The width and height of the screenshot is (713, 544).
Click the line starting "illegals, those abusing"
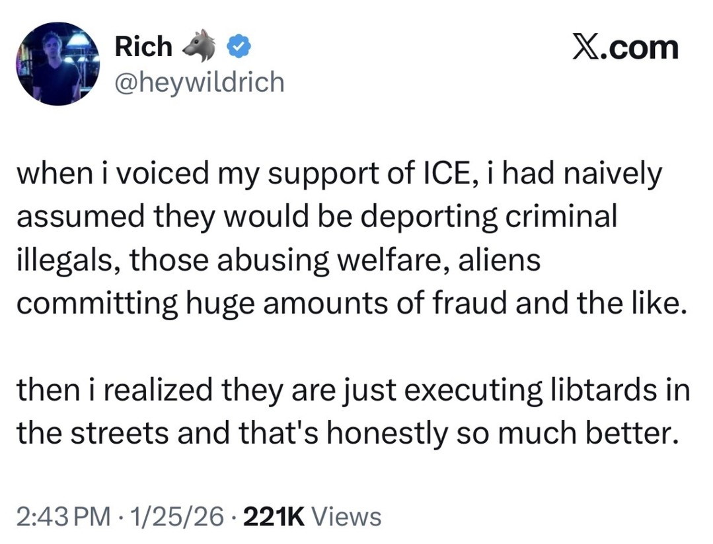(x=278, y=261)
